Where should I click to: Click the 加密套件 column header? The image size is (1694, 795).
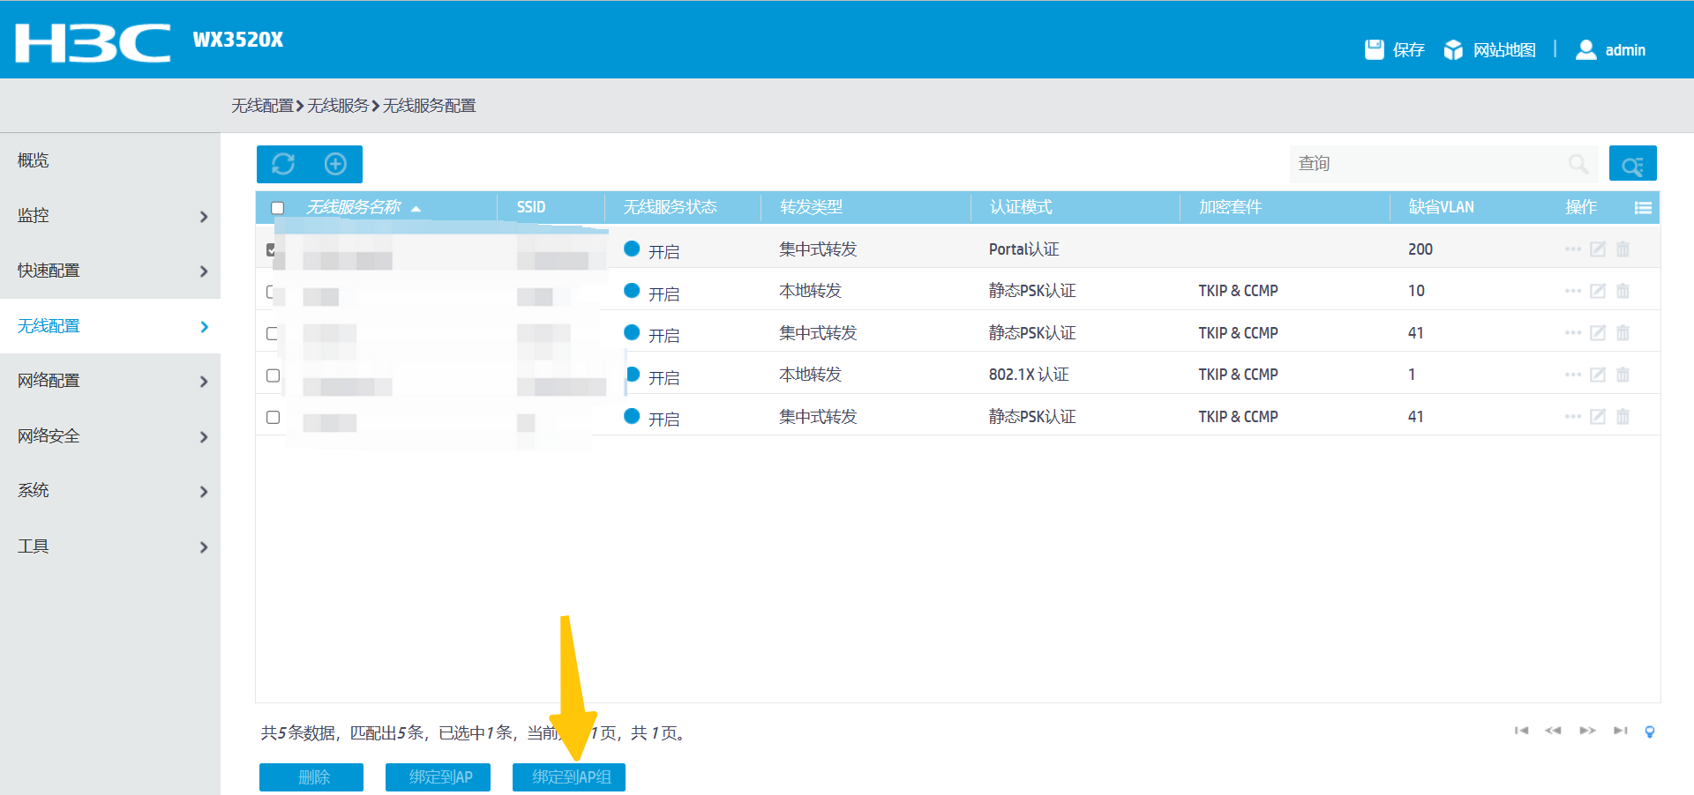coord(1230,207)
